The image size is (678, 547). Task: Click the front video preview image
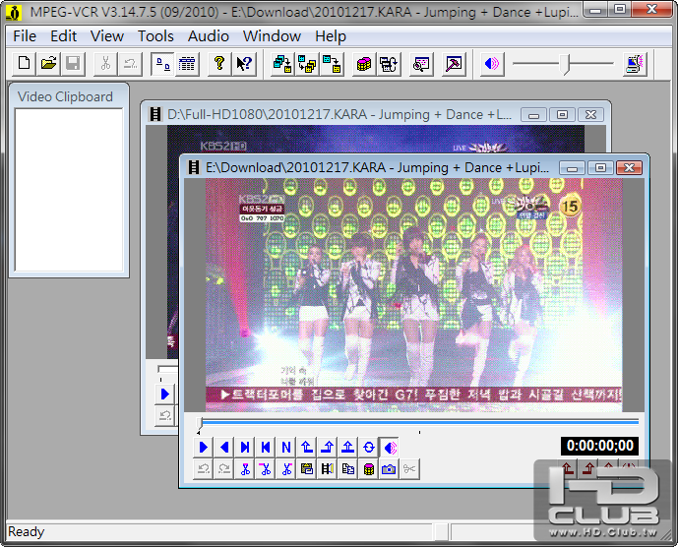(x=414, y=295)
